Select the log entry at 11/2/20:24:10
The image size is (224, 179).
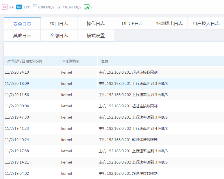(114, 72)
